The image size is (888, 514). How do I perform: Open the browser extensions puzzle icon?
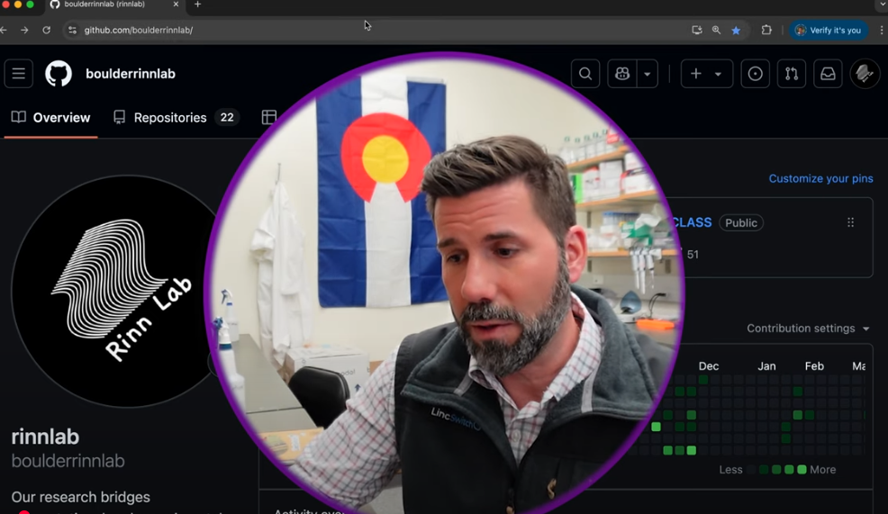click(766, 30)
